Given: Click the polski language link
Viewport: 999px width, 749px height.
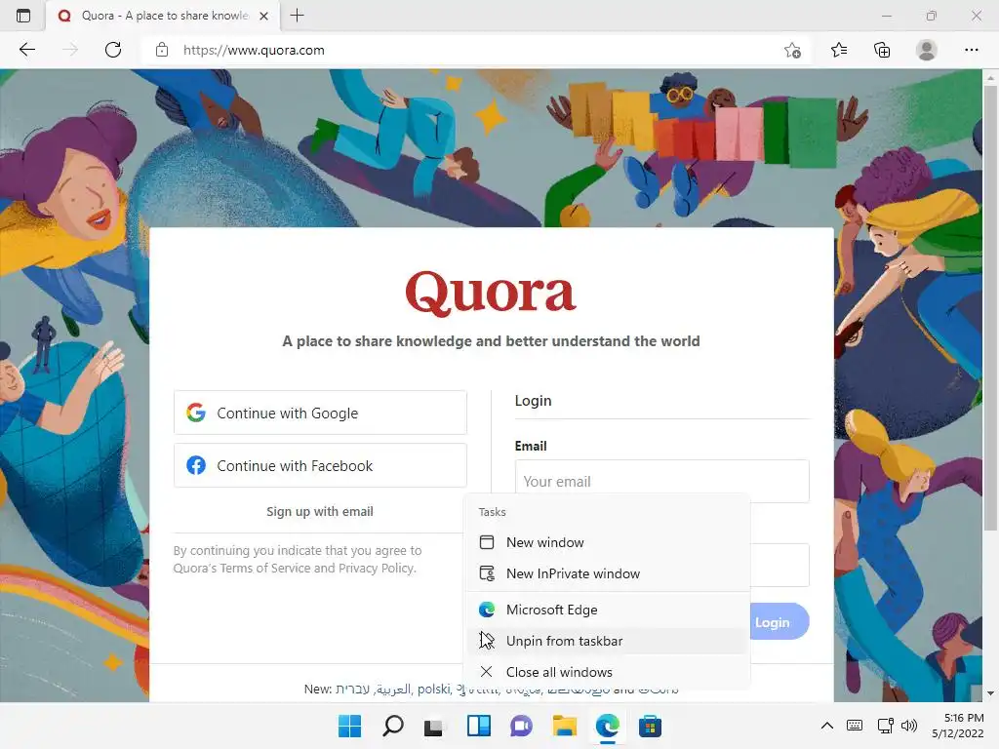Looking at the screenshot, I should pos(434,690).
